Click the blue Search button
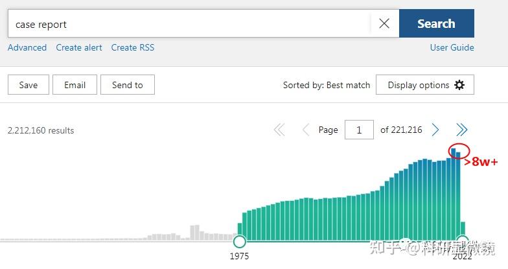This screenshot has width=508, height=269. pos(436,24)
